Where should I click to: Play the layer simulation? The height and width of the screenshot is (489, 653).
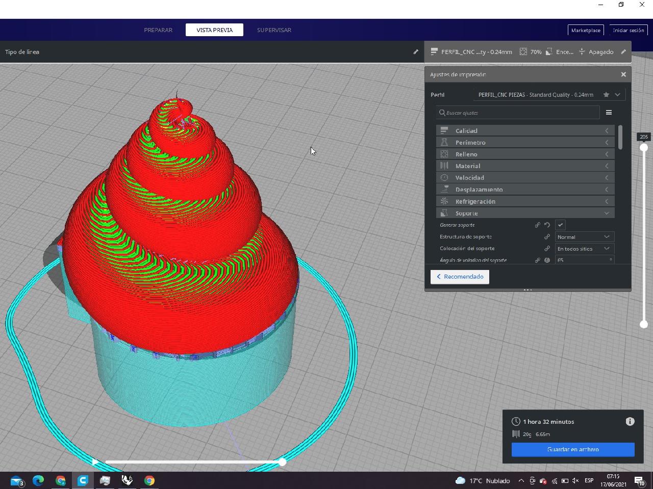tap(95, 462)
